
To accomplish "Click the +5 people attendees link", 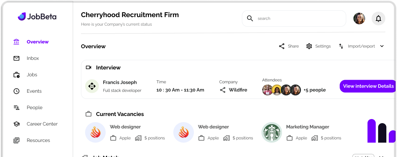I will (314, 90).
